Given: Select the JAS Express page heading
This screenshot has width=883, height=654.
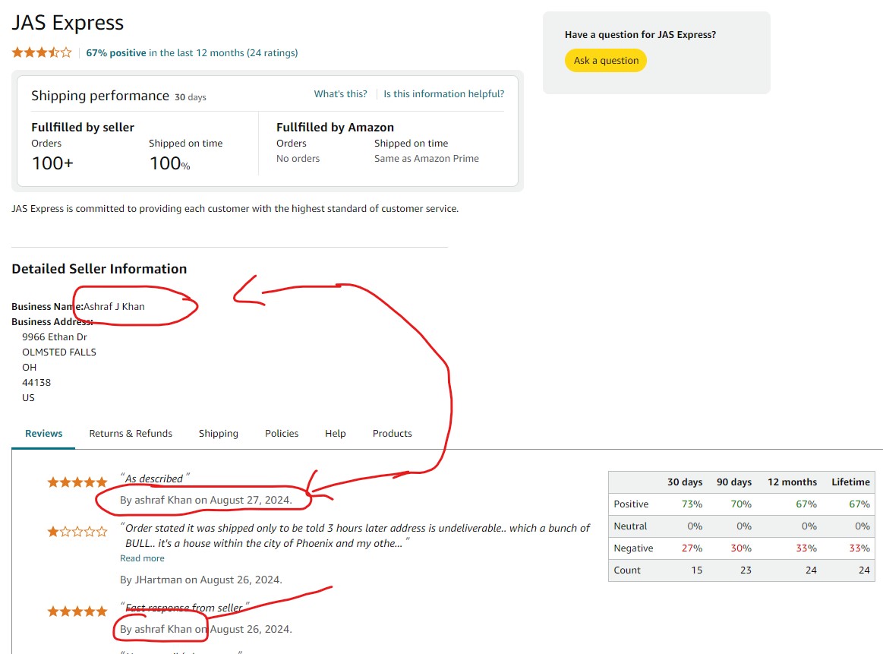Looking at the screenshot, I should tap(68, 23).
